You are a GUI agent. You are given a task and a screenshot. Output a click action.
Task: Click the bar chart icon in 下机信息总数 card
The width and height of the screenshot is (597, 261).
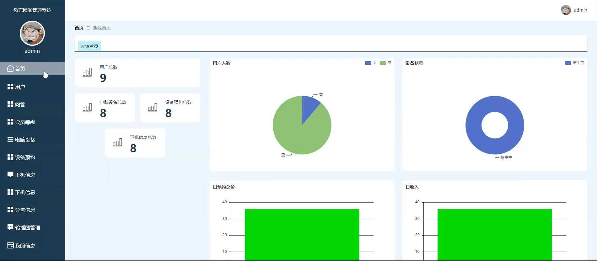(x=117, y=143)
